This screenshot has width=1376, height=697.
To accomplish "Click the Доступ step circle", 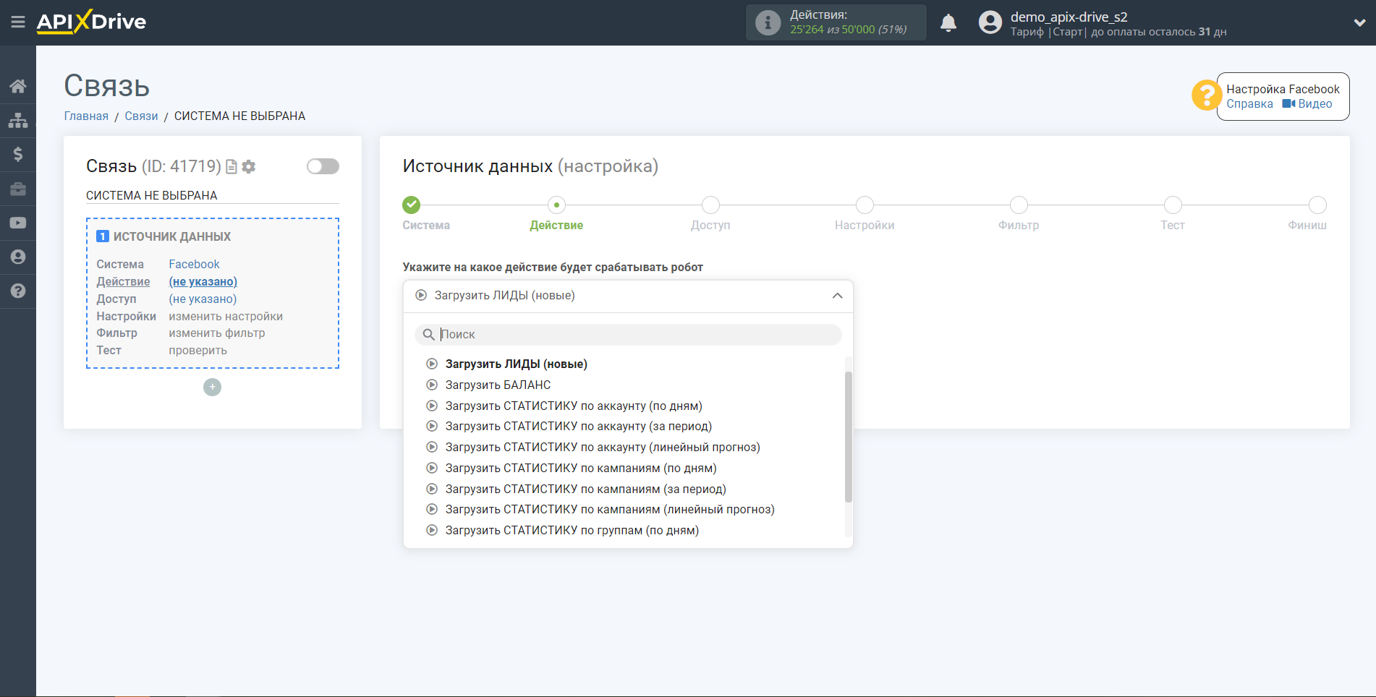I will (710, 205).
